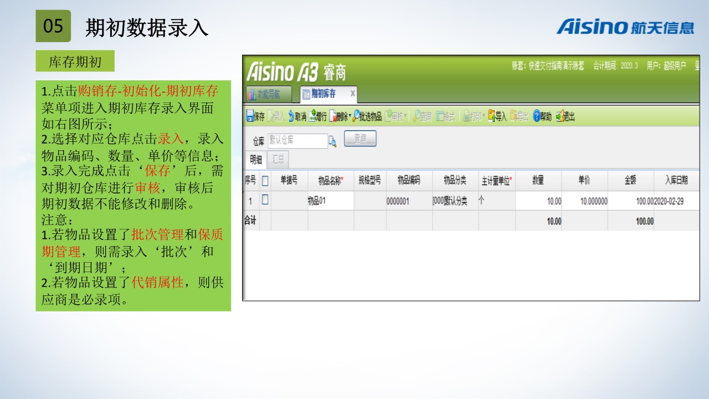This screenshot has width=709, height=399.
Task: Click the warehouse lookup magnifier icon
Action: pos(332,141)
